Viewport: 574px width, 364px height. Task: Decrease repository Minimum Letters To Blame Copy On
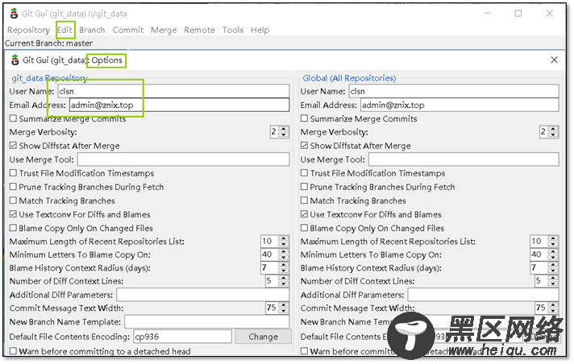pos(284,258)
